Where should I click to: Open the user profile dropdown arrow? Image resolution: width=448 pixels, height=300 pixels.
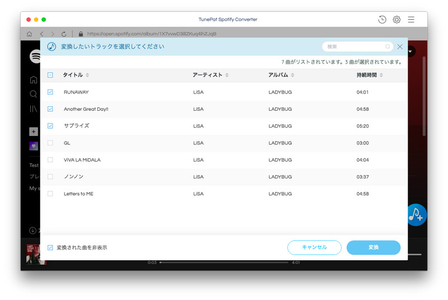point(411,51)
